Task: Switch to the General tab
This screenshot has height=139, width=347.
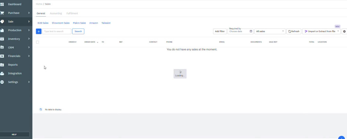Action: (x=41, y=13)
